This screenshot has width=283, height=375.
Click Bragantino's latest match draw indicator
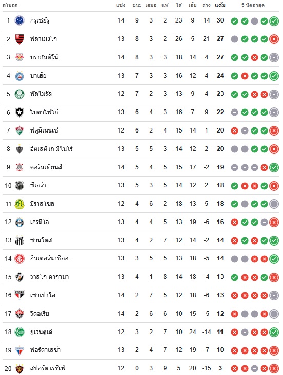tap(274, 58)
